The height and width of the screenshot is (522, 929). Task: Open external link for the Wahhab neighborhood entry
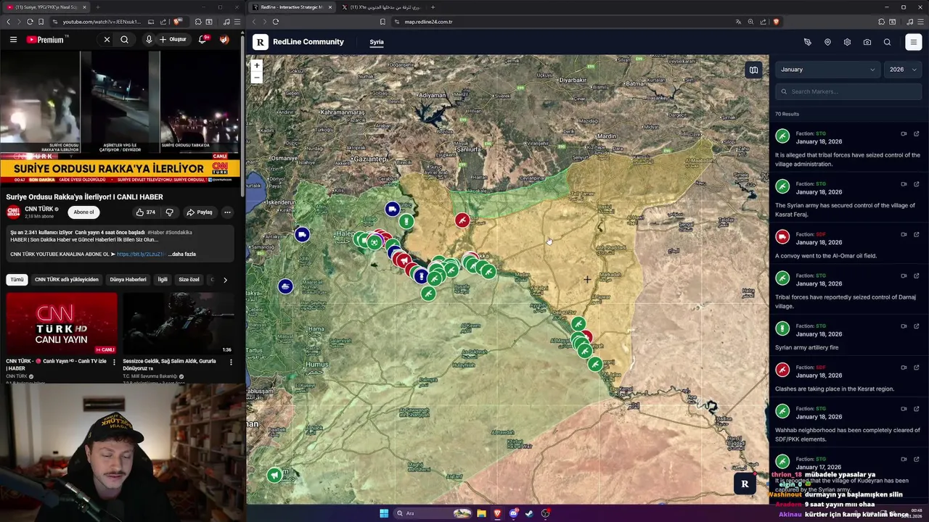[916, 409]
